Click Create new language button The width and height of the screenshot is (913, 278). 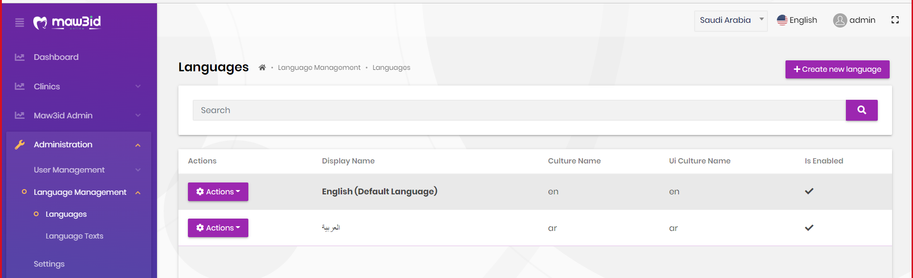point(837,69)
